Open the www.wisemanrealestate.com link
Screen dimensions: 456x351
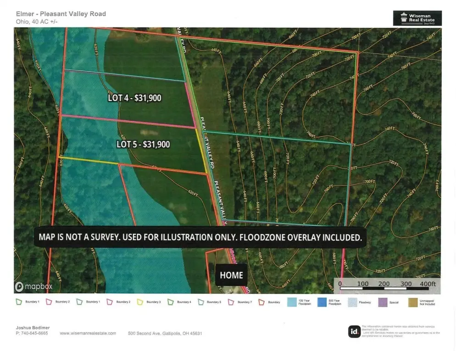tap(88, 334)
